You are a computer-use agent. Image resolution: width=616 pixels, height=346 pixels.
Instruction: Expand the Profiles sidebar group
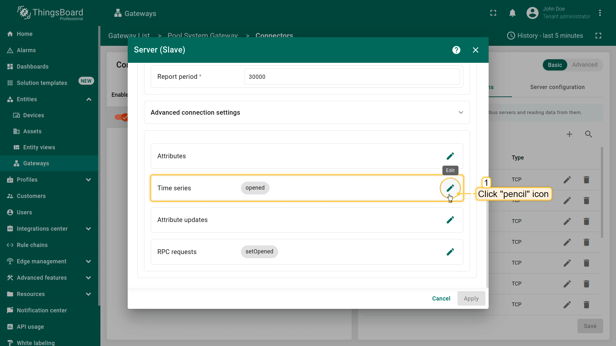coord(89,180)
